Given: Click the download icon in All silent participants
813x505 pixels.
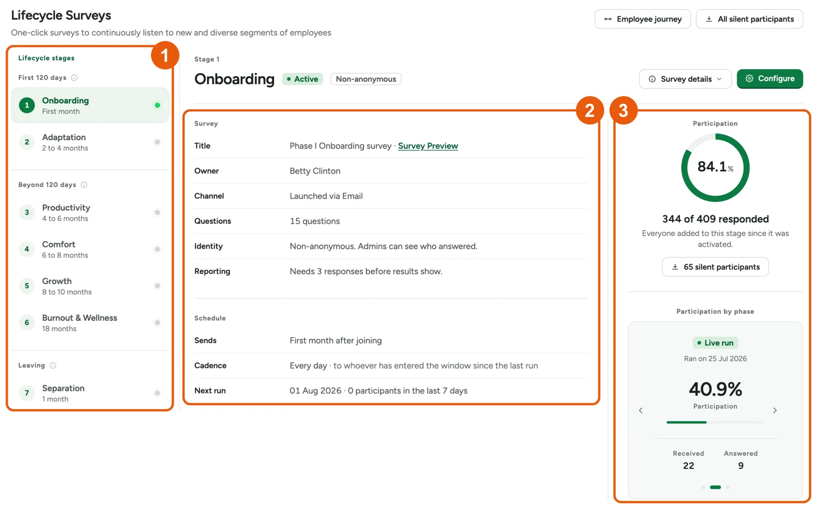Looking at the screenshot, I should (709, 19).
